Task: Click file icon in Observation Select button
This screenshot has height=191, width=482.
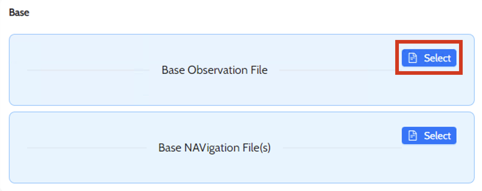Action: [x=412, y=58]
